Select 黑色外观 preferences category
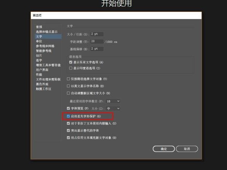 pos(42,84)
